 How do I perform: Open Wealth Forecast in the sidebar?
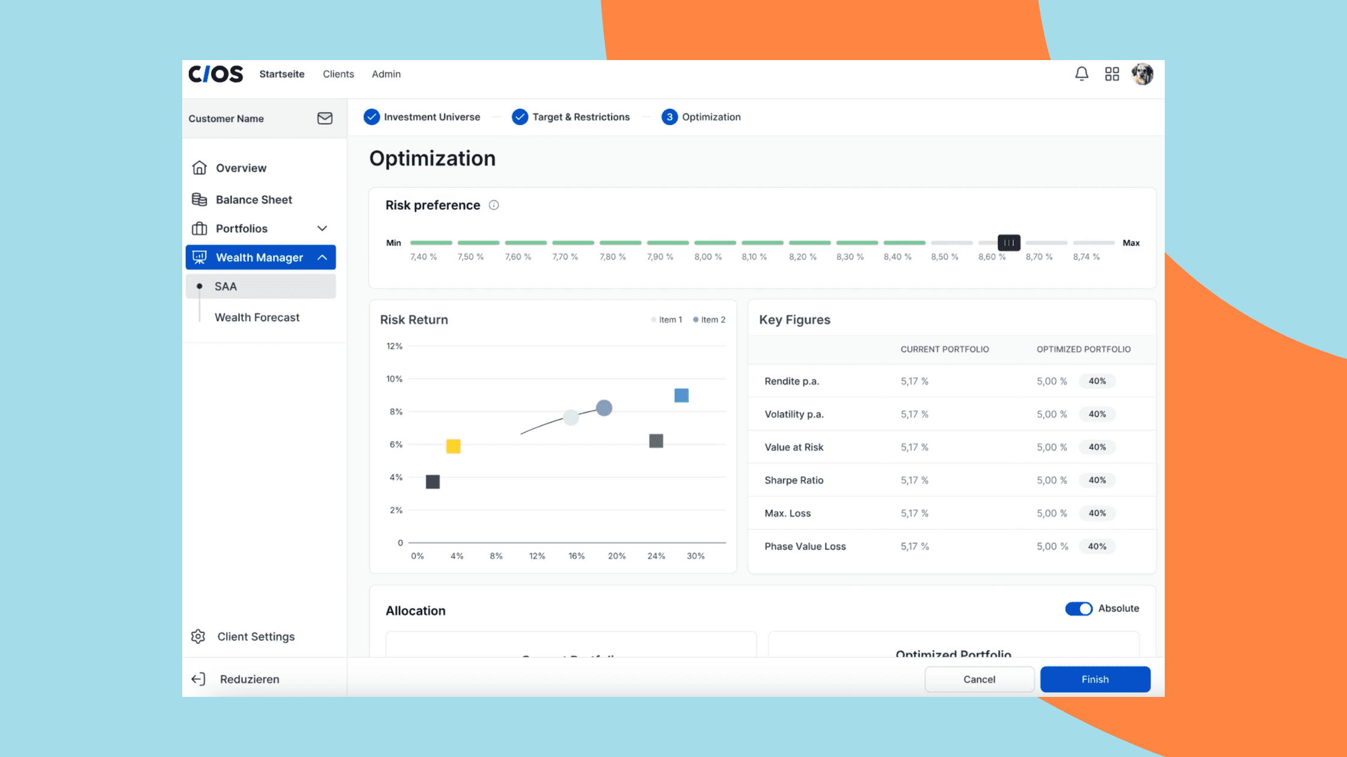click(257, 317)
